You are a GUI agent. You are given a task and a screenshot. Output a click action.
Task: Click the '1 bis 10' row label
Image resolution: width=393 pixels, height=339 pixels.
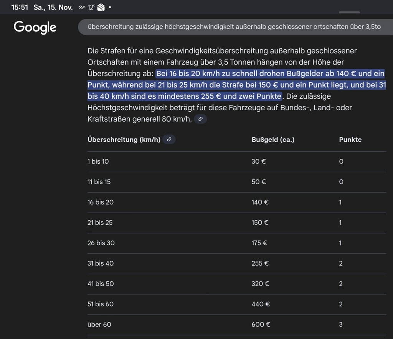pyautogui.click(x=98, y=161)
